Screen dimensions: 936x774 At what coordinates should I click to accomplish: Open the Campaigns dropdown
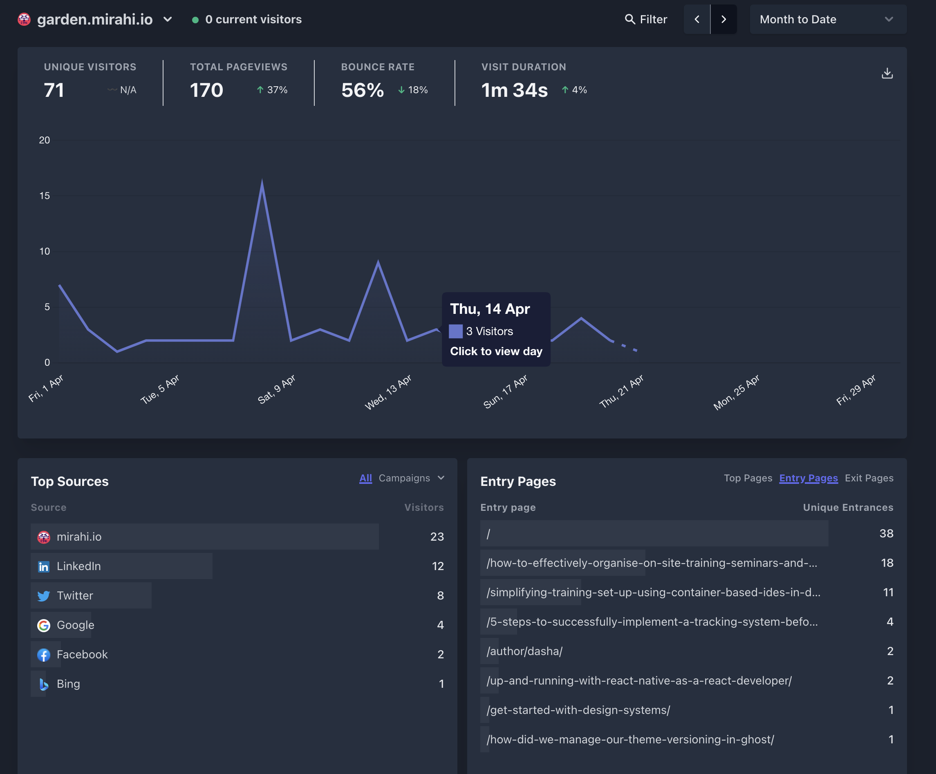coord(412,478)
